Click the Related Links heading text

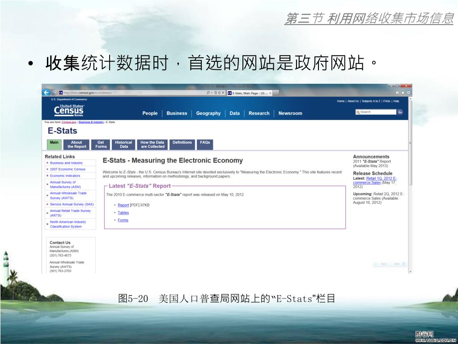coord(59,157)
